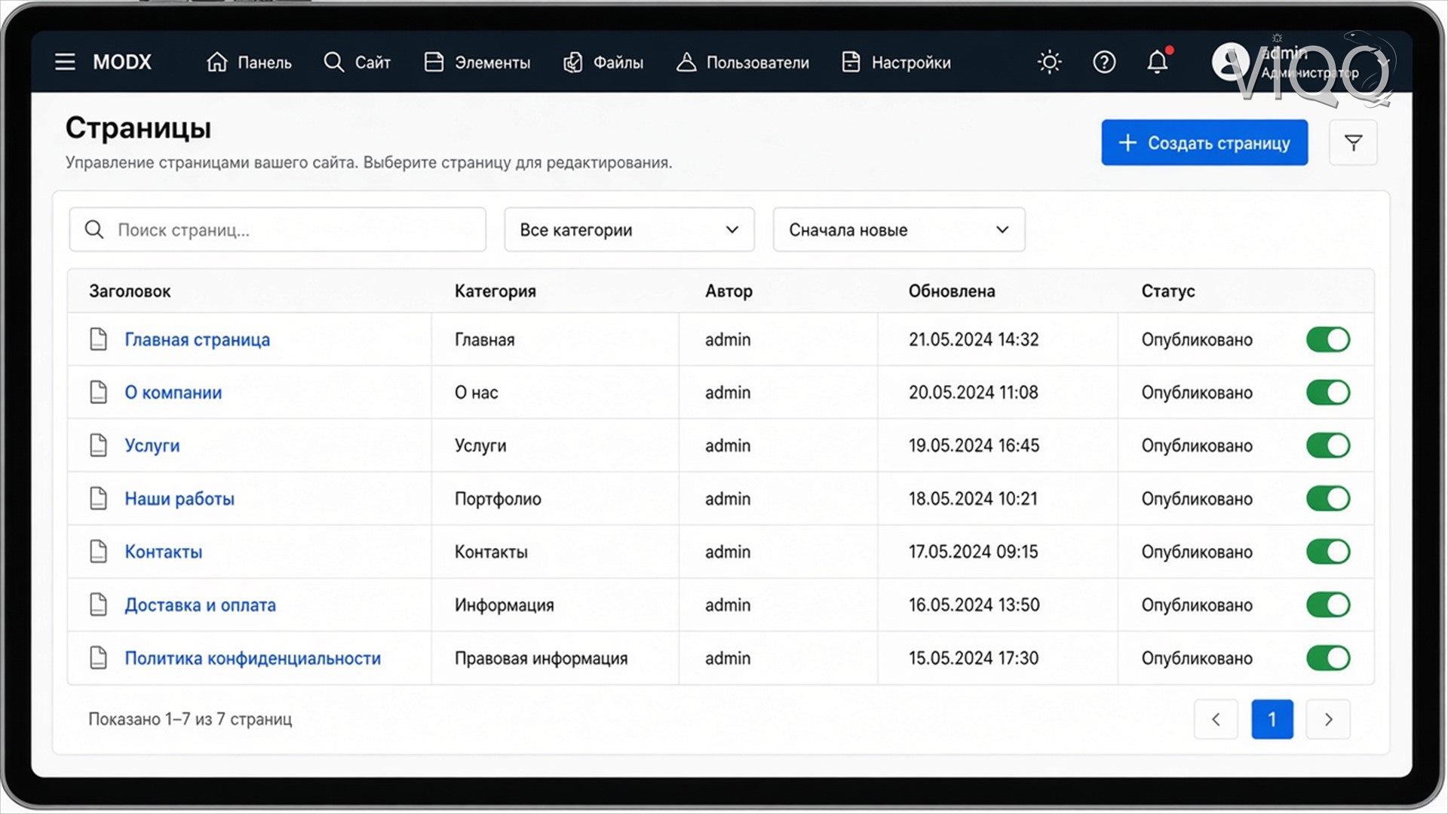This screenshot has width=1448, height=814.
Task: Focus the Поиск страниц search field
Action: [x=278, y=229]
